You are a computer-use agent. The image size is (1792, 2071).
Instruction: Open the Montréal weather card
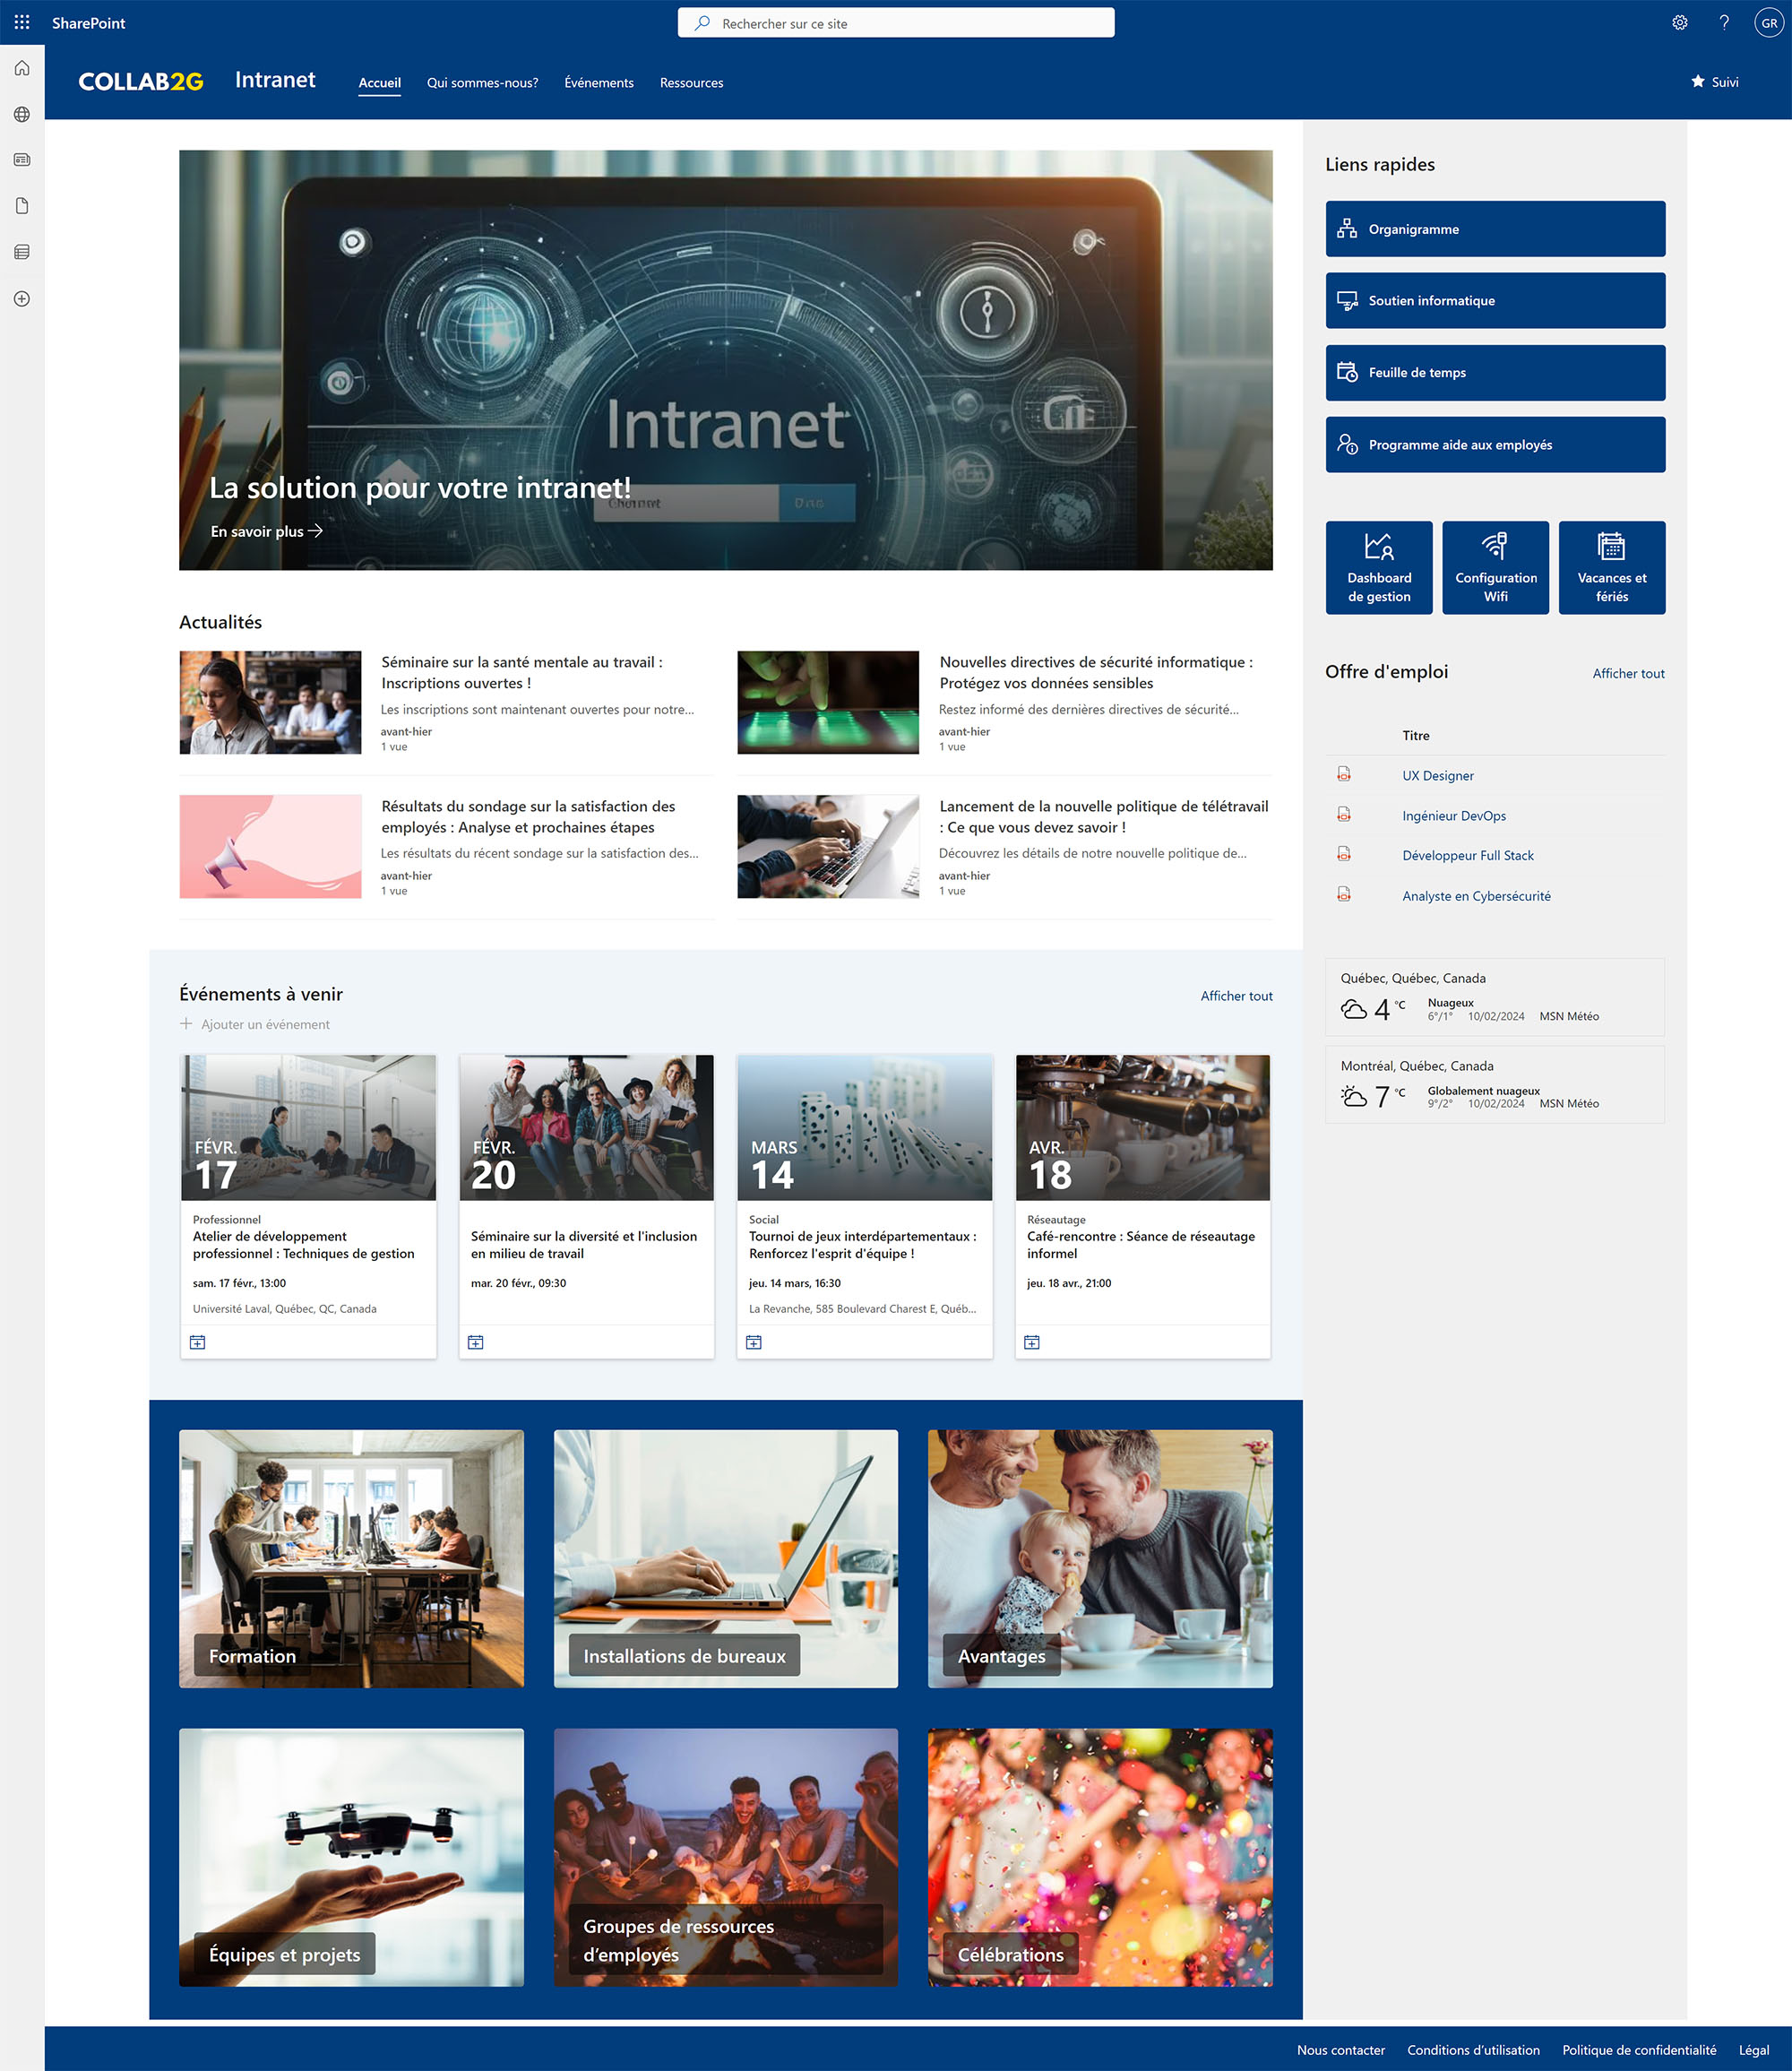[1495, 1084]
